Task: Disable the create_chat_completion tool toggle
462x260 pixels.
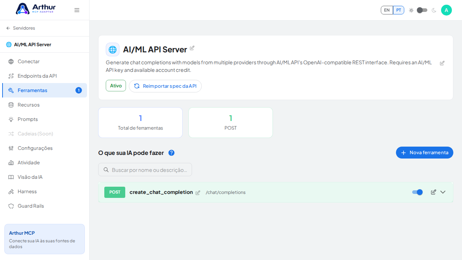Action: 418,192
